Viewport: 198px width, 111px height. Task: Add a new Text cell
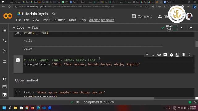(x=33, y=27)
